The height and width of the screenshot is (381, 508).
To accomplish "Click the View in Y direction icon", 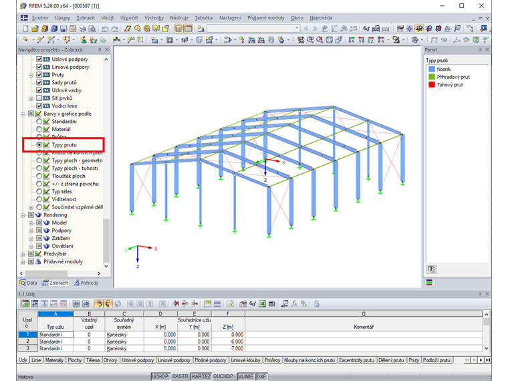I will 361,40.
